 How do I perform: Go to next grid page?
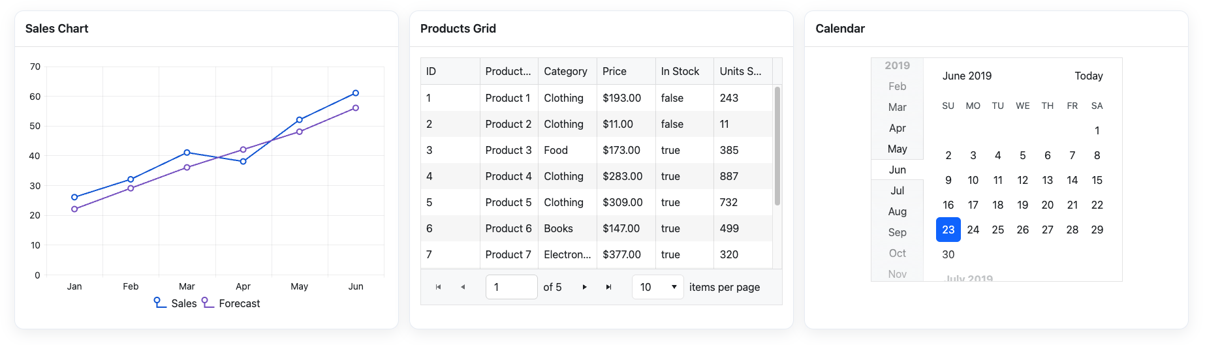coord(584,287)
